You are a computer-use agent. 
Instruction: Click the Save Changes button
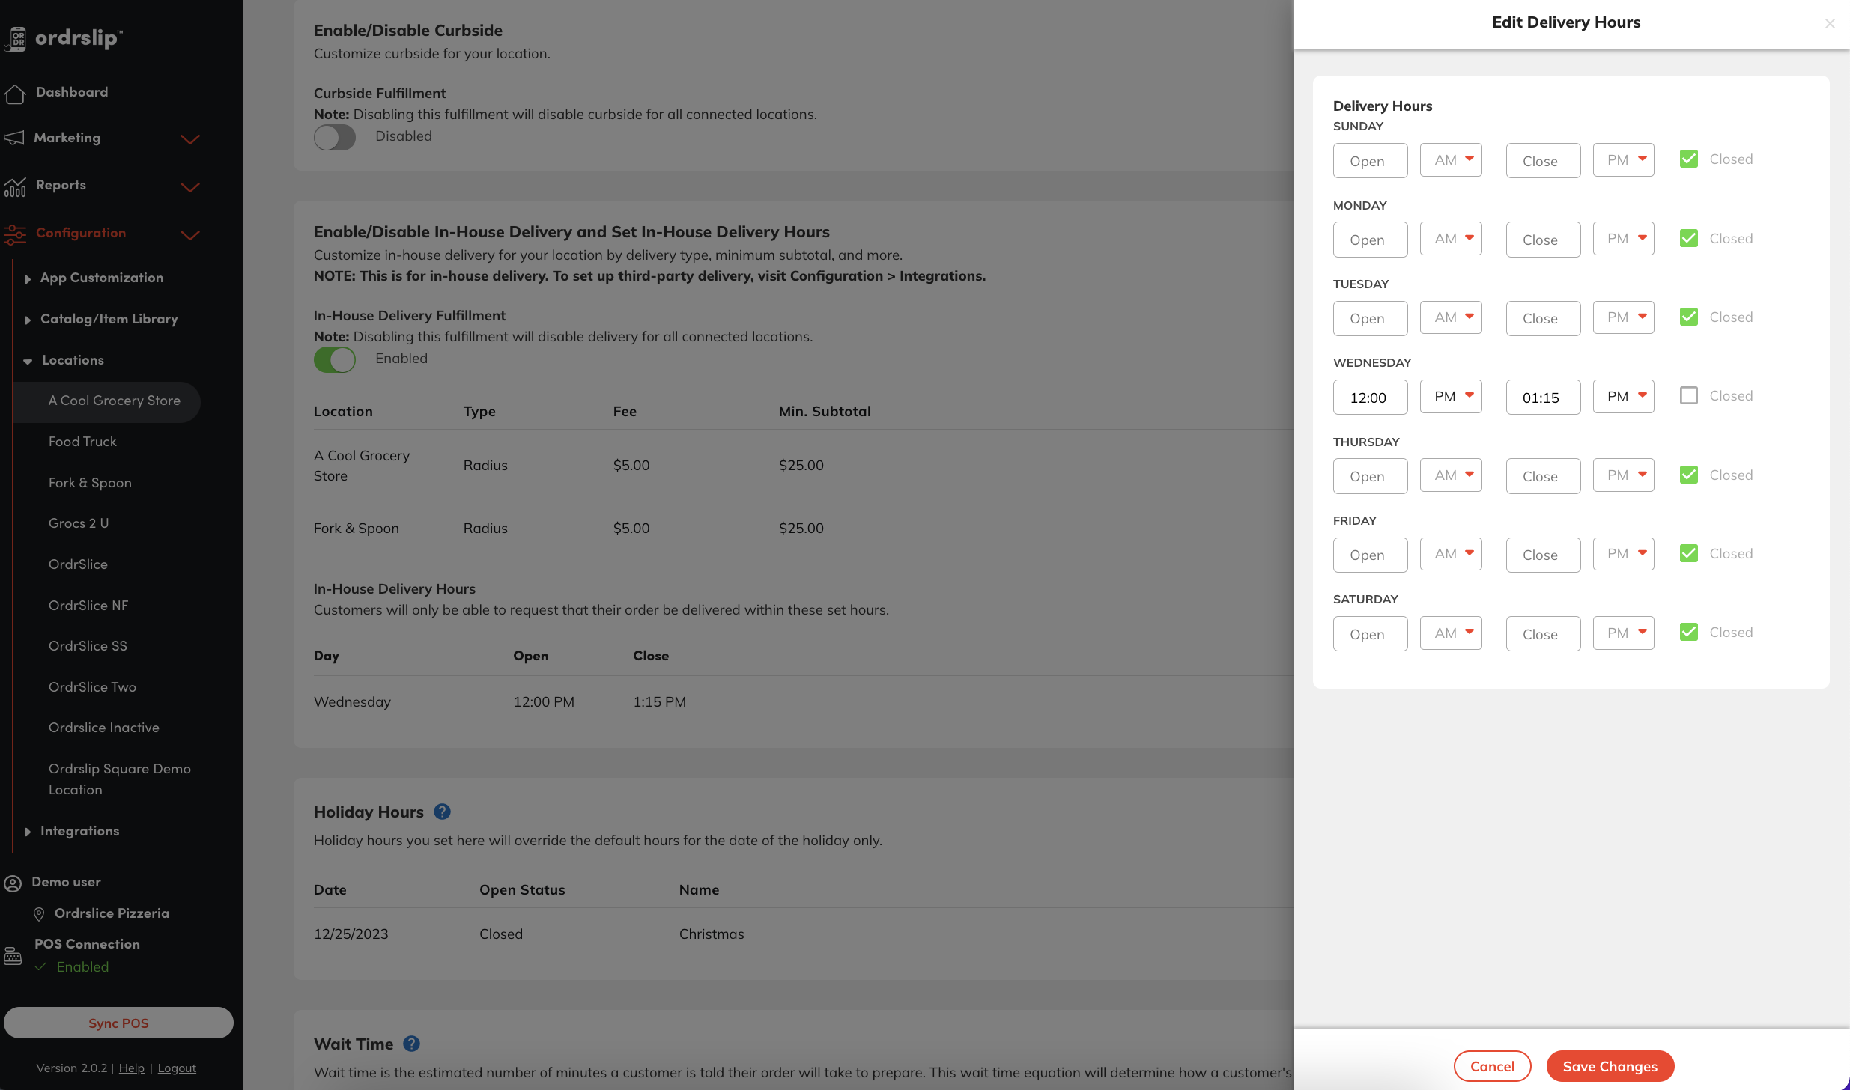[1610, 1066]
